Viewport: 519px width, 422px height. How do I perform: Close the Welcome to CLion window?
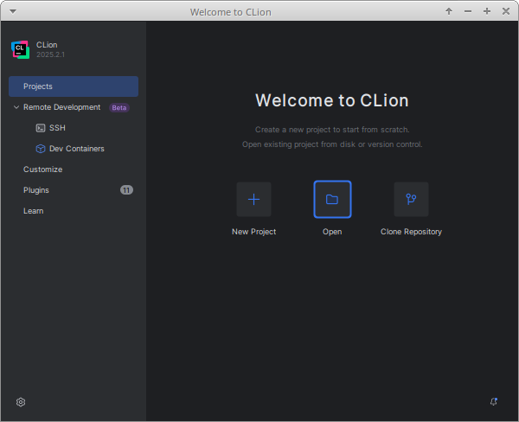tap(506, 11)
